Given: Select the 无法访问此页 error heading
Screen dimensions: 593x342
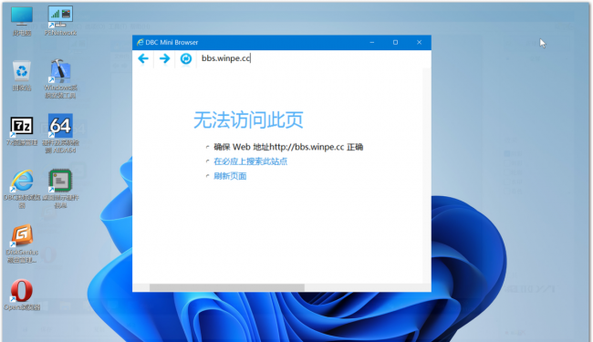Looking at the screenshot, I should point(248,119).
